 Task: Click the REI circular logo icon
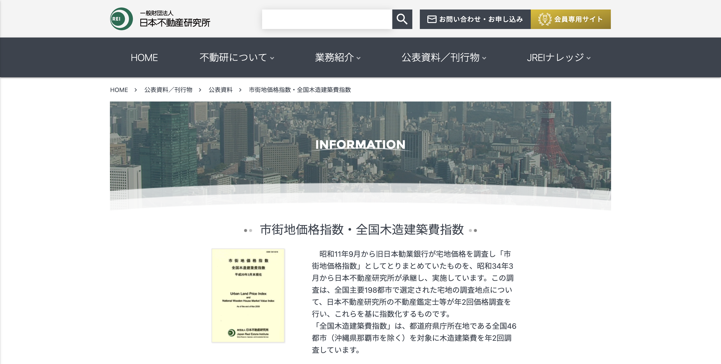coord(121,19)
